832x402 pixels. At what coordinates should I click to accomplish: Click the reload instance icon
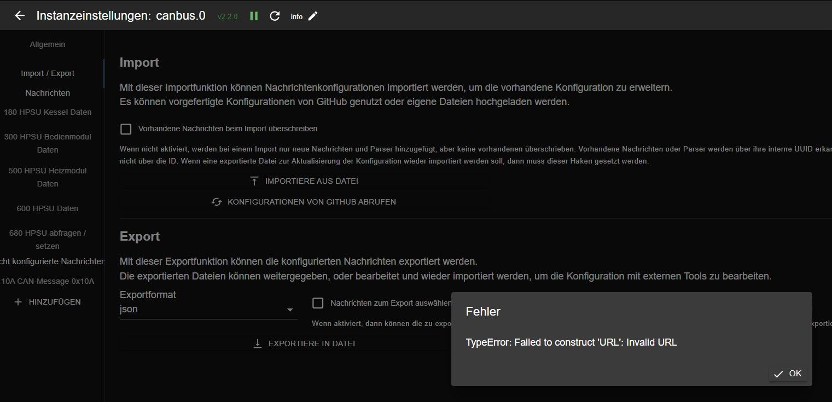click(275, 16)
